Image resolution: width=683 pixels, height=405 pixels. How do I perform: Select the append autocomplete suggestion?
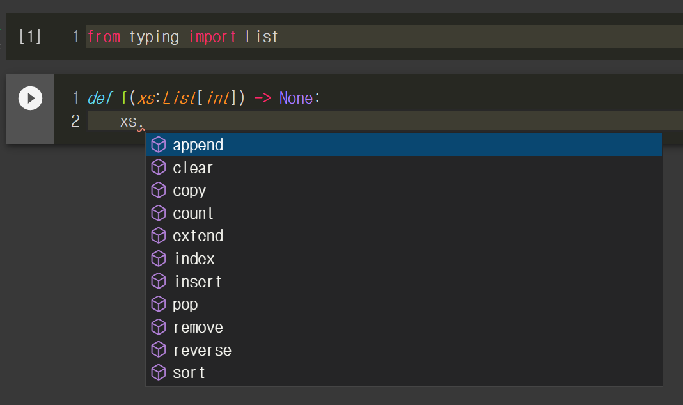pos(198,145)
